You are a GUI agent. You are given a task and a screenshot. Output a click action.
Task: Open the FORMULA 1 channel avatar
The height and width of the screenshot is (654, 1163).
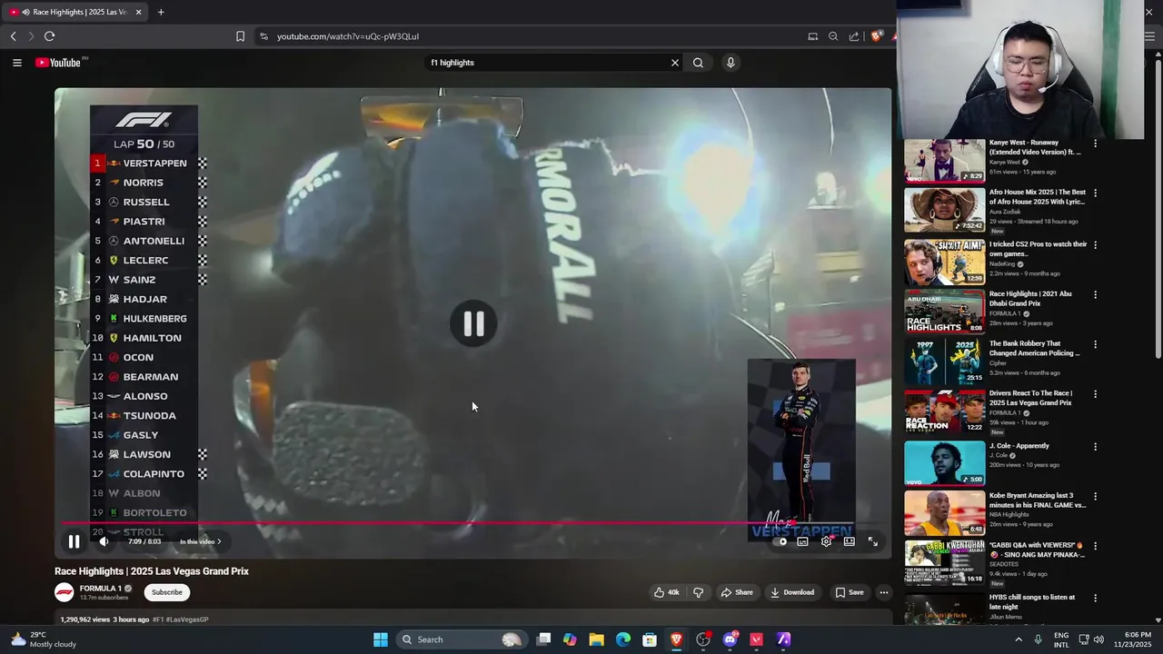click(65, 592)
